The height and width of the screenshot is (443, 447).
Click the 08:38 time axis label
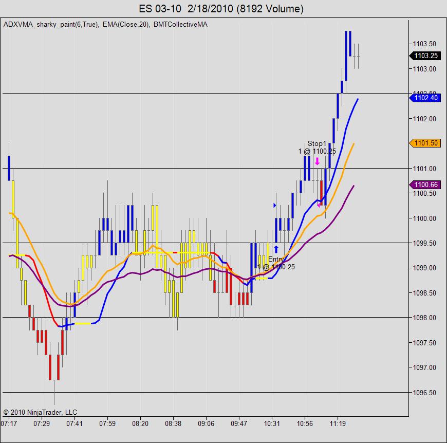point(173,423)
